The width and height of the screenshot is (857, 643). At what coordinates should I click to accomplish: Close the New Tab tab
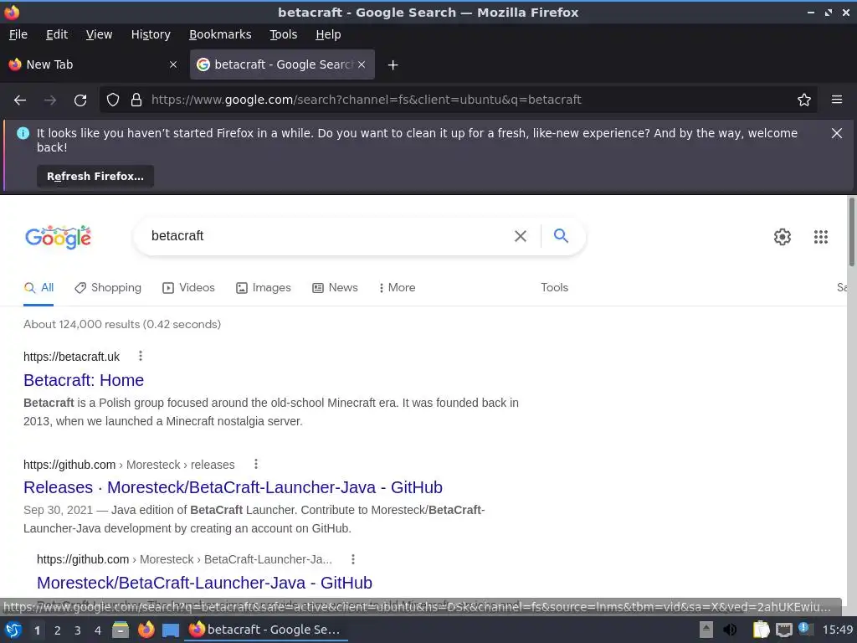173,64
